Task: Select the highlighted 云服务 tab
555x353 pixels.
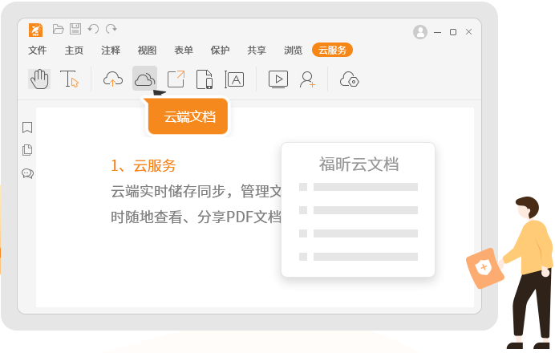Action: pyautogui.click(x=332, y=50)
